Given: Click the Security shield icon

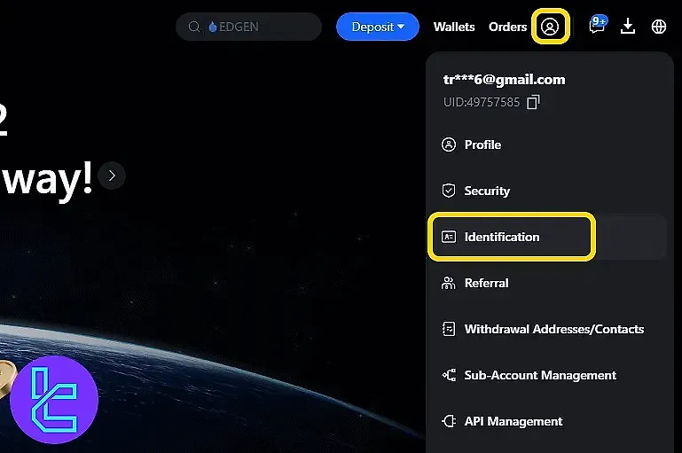Looking at the screenshot, I should pyautogui.click(x=449, y=191).
